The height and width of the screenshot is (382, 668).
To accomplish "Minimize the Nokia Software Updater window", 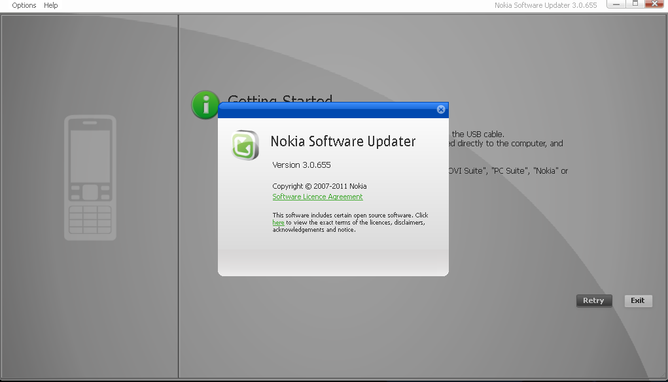I will [x=616, y=4].
